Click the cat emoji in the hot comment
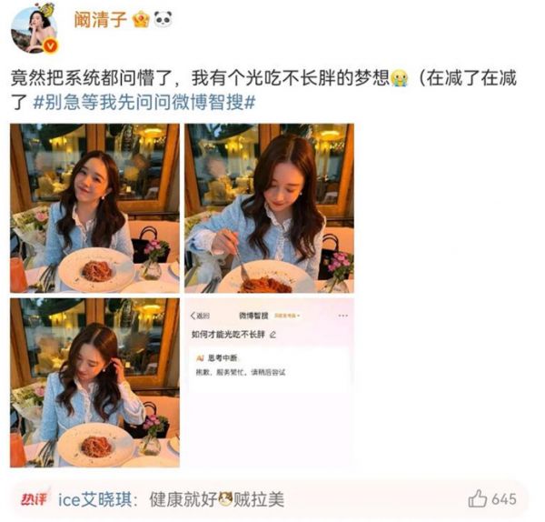The height and width of the screenshot is (522, 545). point(225,499)
